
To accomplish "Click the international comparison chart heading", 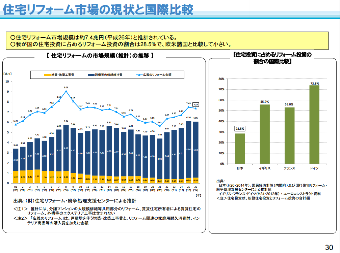I will click(x=273, y=58).
